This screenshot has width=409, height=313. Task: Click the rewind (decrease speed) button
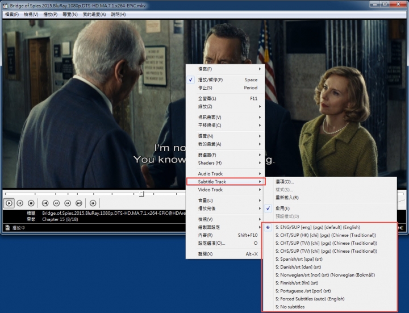[56, 203]
